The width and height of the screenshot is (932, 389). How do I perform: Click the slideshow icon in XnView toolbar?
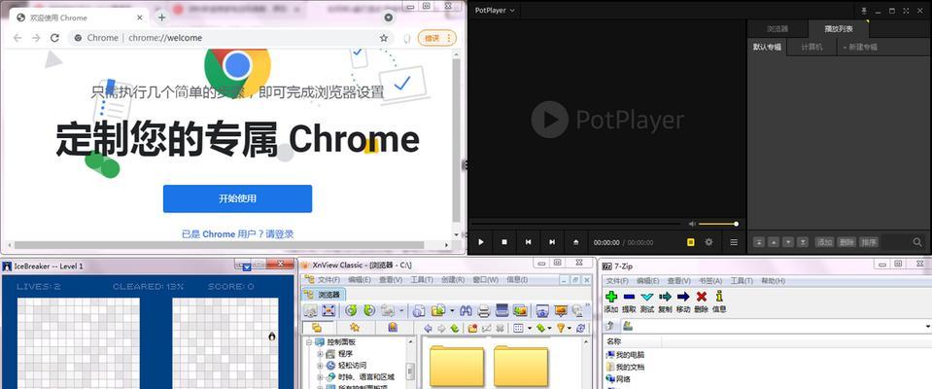pos(561,310)
